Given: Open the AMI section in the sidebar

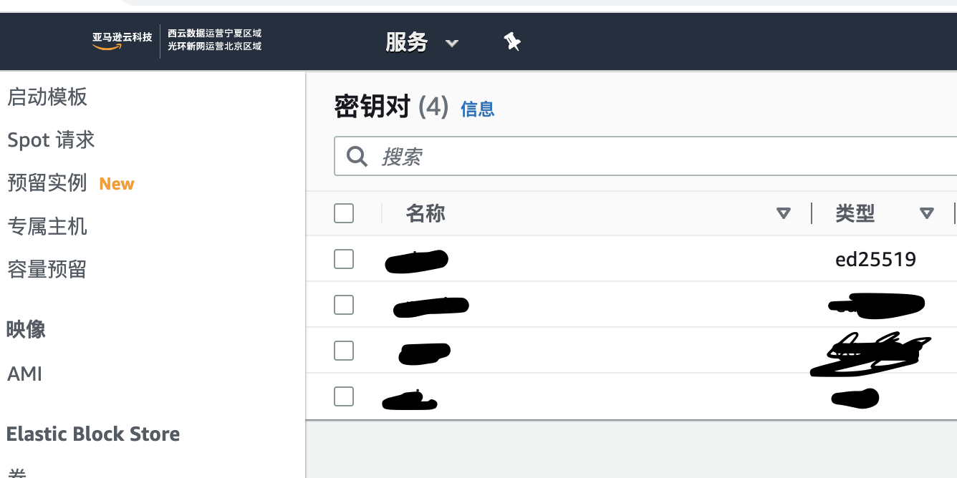Looking at the screenshot, I should tap(24, 374).
